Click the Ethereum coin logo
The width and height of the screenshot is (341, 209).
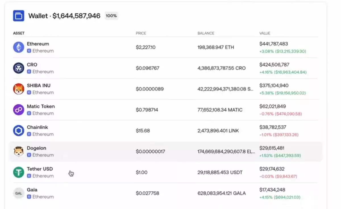pyautogui.click(x=18, y=47)
